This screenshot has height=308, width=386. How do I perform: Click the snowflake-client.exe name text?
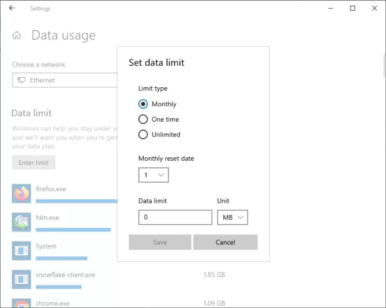65,275
